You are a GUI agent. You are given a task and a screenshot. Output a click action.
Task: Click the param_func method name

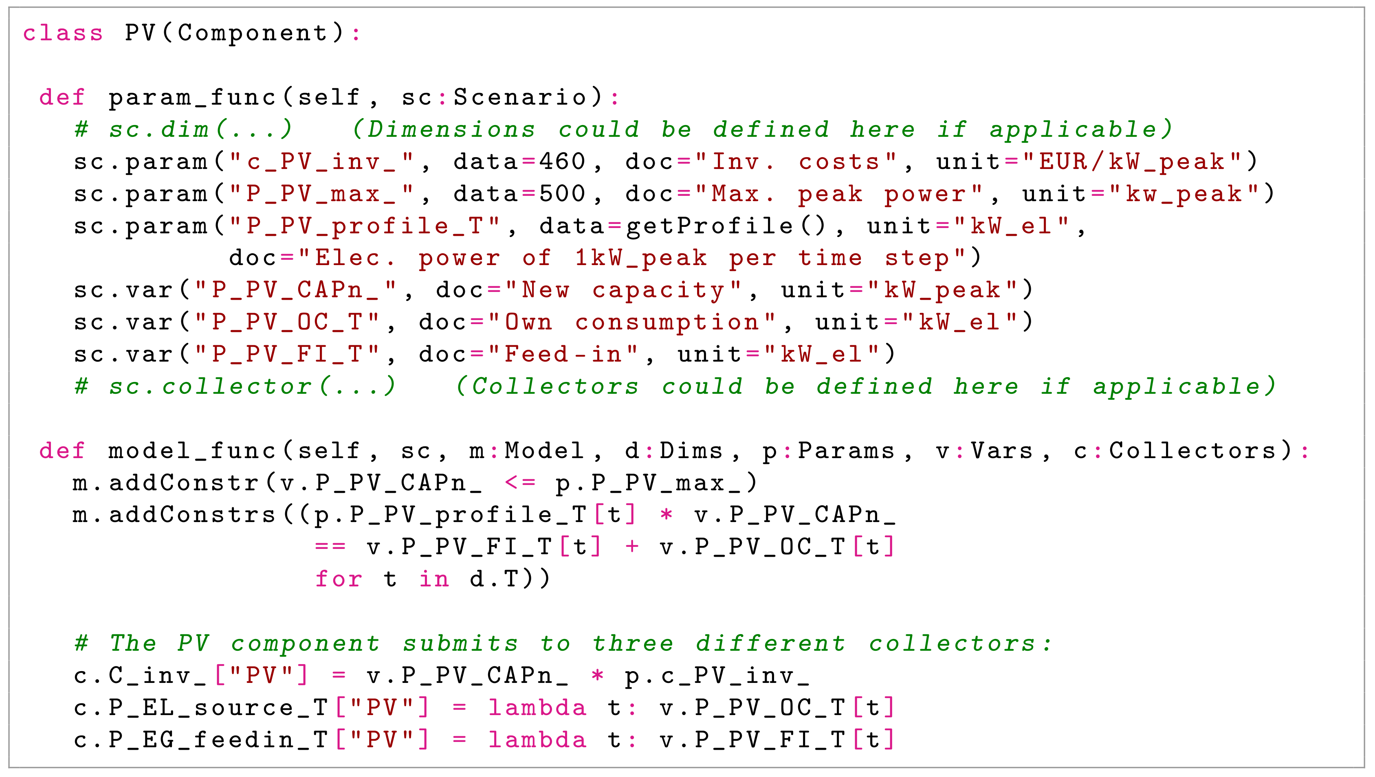pyautogui.click(x=192, y=98)
